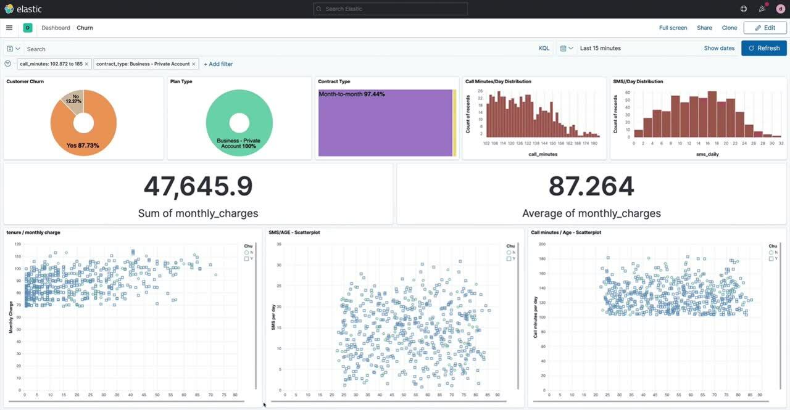Click the tenure / monthly charge title
This screenshot has height=410, width=790.
[33, 232]
